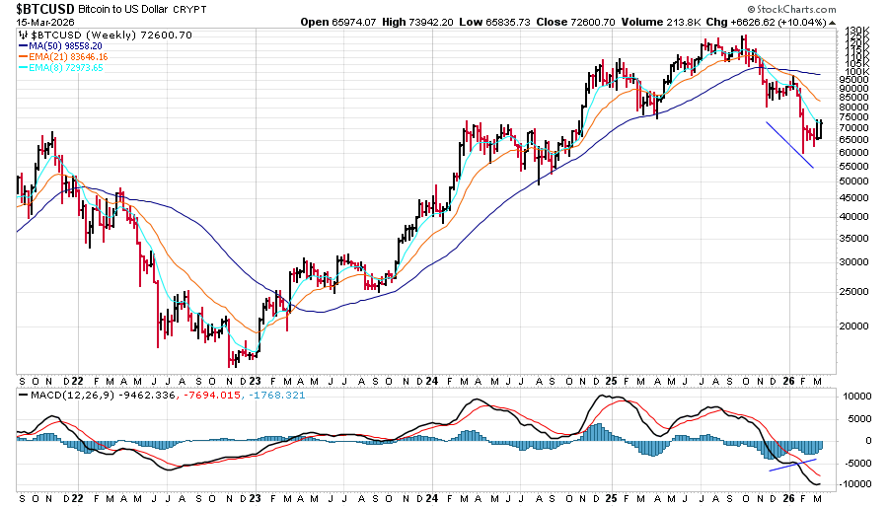Click the 30000 price axis label
This screenshot has width=888, height=507.
click(853, 262)
